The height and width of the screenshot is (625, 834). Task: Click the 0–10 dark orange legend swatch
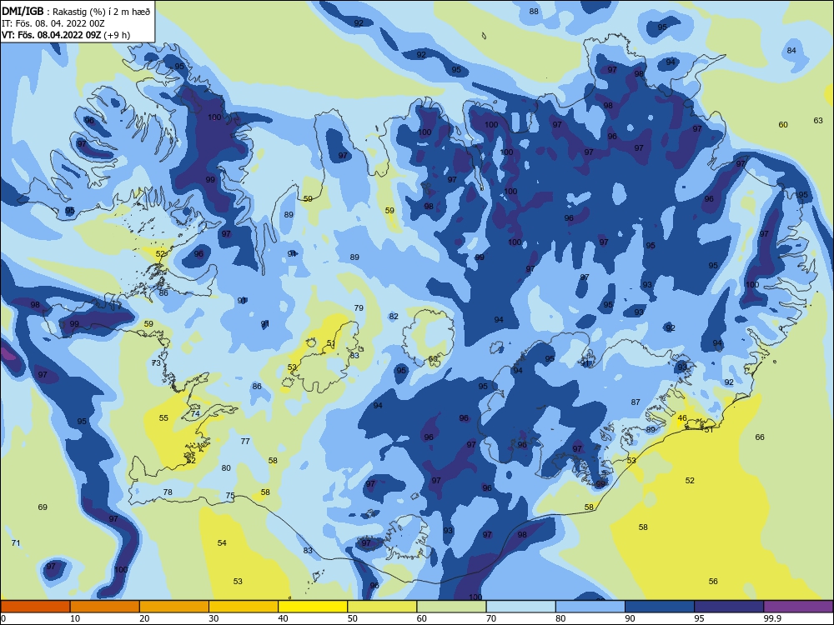click(35, 607)
